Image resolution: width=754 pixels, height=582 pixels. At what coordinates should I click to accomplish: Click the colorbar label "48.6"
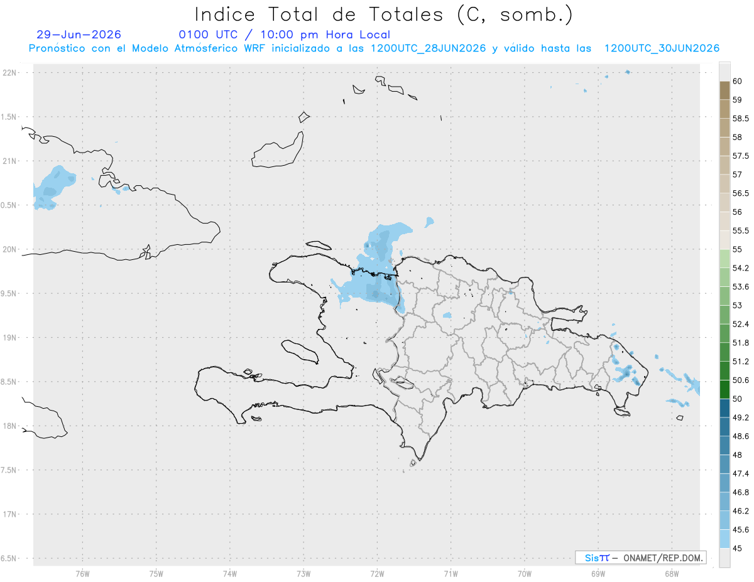(x=741, y=436)
